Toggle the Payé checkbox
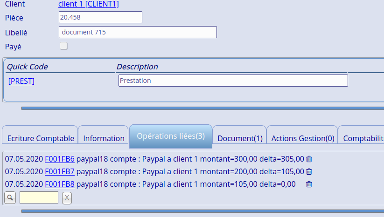The width and height of the screenshot is (384, 217). click(x=63, y=46)
